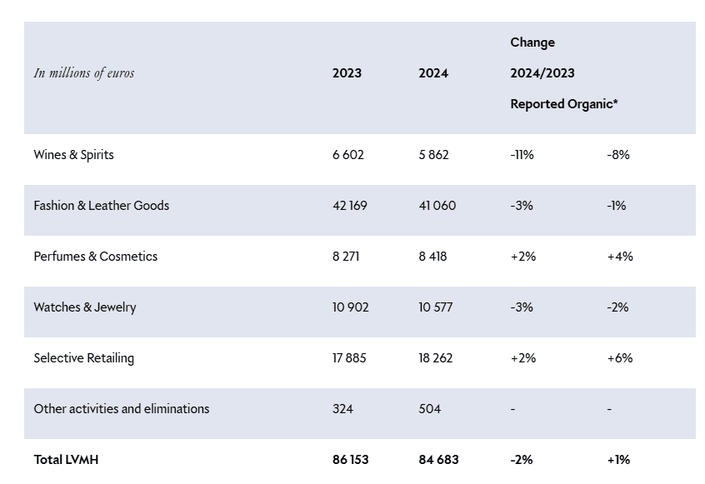Select Perfumes & Cosmetics organic change +4%
The image size is (705, 484).
[620, 257]
